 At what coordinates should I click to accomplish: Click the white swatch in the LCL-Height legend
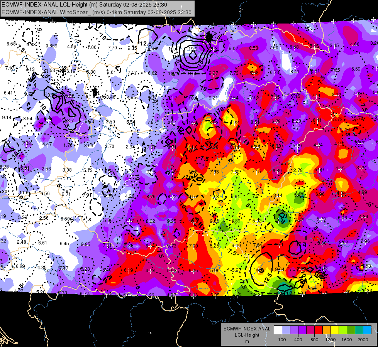click(x=278, y=330)
